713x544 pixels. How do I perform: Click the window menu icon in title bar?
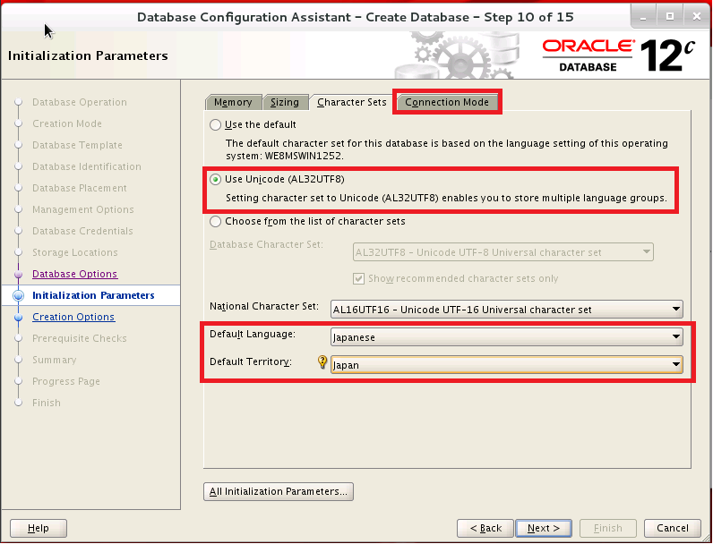[13, 15]
